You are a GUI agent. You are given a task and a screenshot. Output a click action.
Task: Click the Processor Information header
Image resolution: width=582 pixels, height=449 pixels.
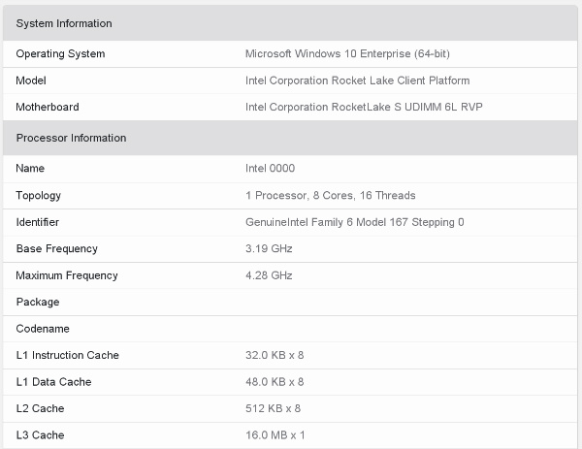click(x=71, y=138)
